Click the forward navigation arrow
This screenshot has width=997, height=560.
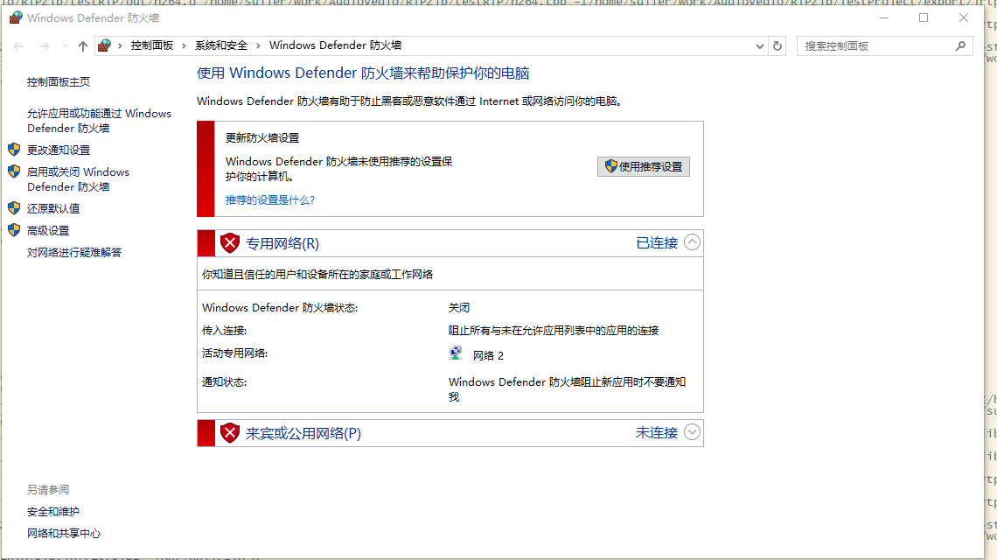[x=44, y=45]
